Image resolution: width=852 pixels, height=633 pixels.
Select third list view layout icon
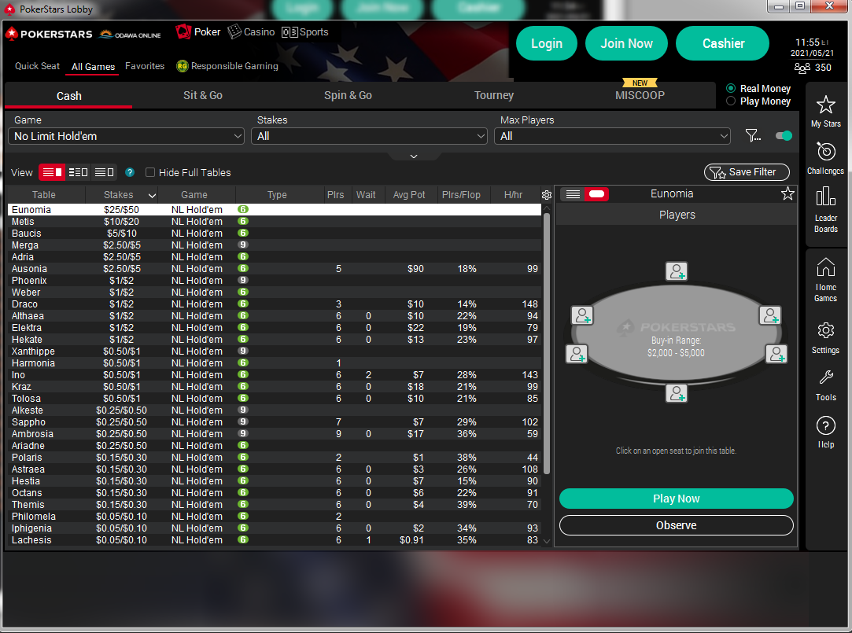click(x=104, y=172)
